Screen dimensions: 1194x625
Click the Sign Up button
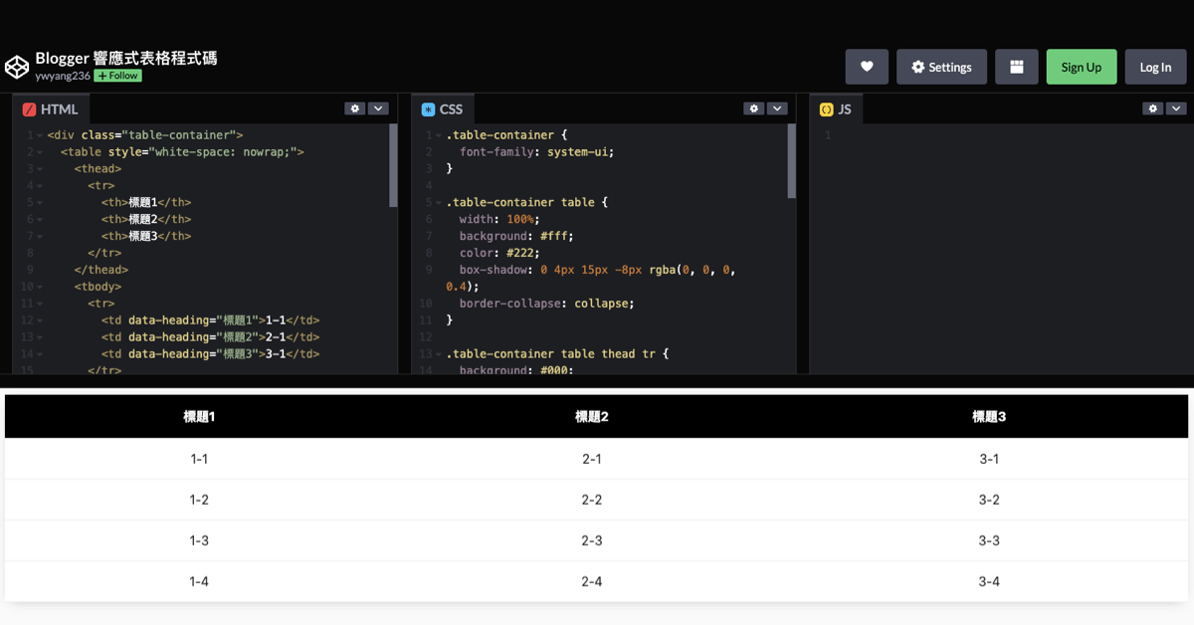(1082, 67)
